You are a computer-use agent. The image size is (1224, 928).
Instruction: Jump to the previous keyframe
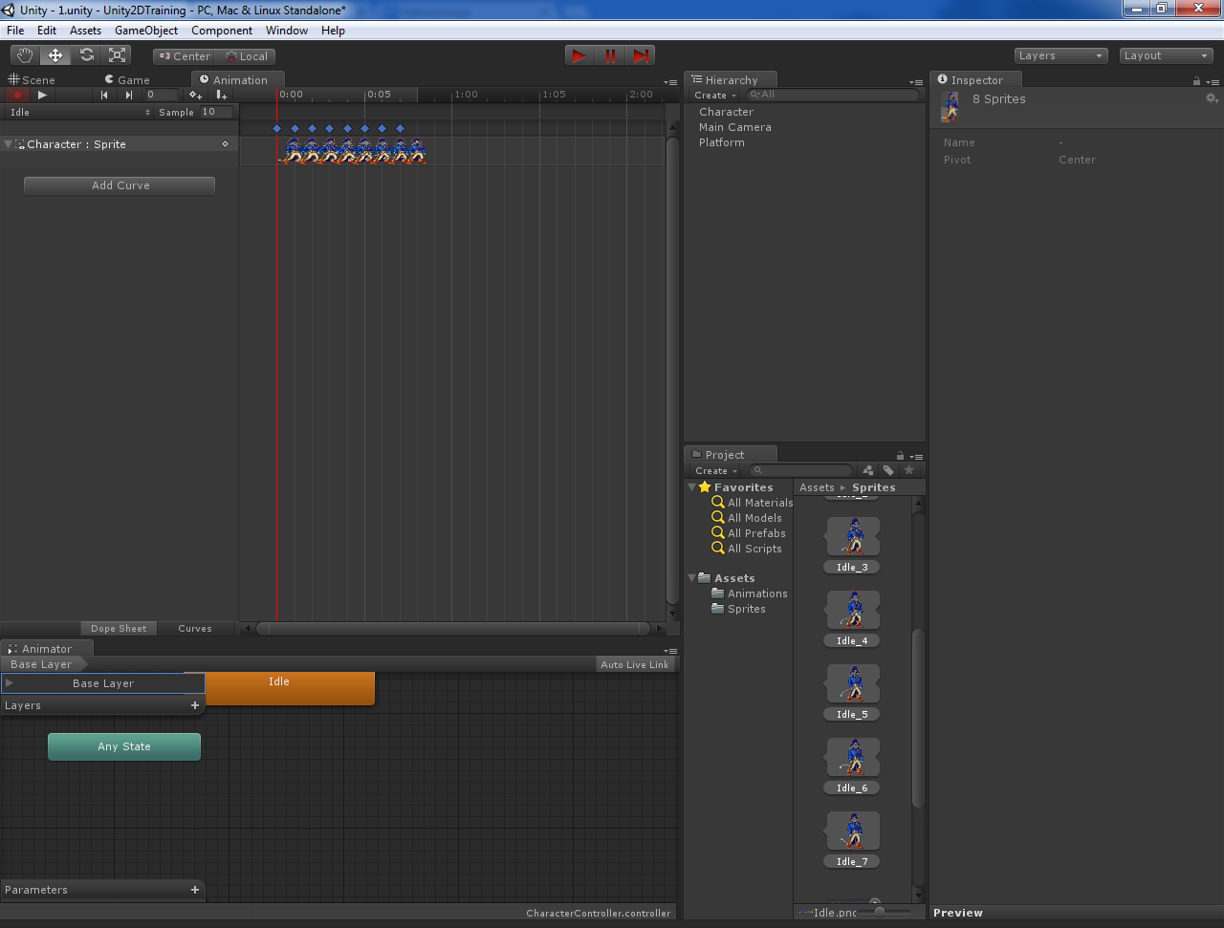pyautogui.click(x=104, y=95)
